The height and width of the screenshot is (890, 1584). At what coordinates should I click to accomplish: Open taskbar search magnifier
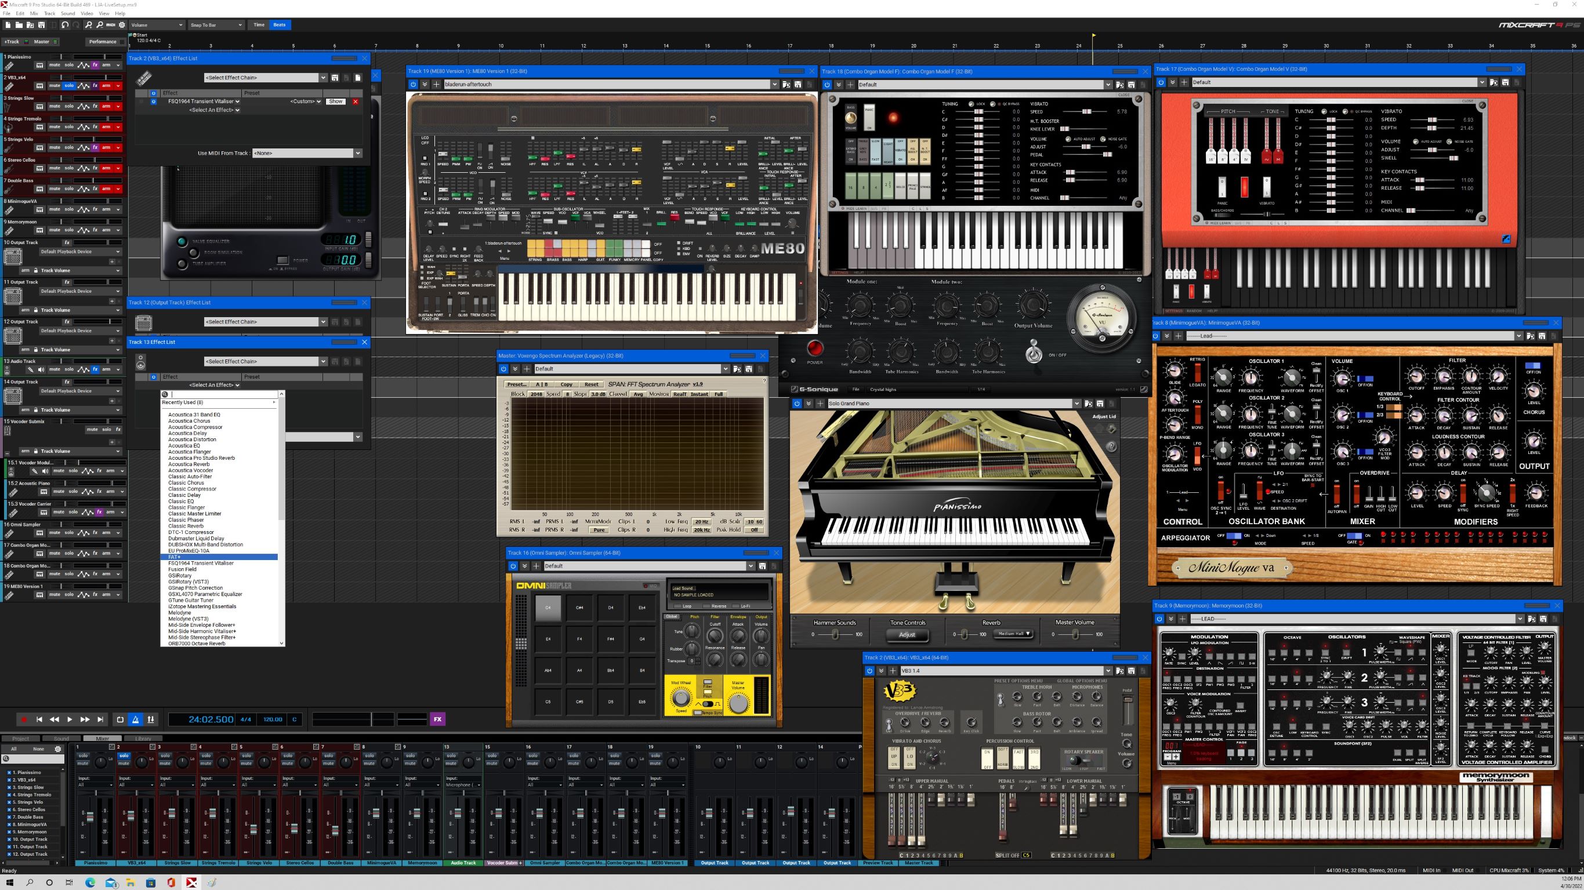click(x=30, y=882)
